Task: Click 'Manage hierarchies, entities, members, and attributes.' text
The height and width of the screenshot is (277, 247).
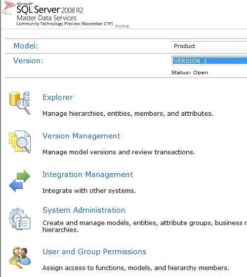Action: coord(128,114)
